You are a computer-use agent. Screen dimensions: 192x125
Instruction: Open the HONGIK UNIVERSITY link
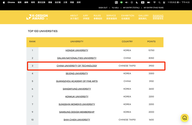click(77, 50)
